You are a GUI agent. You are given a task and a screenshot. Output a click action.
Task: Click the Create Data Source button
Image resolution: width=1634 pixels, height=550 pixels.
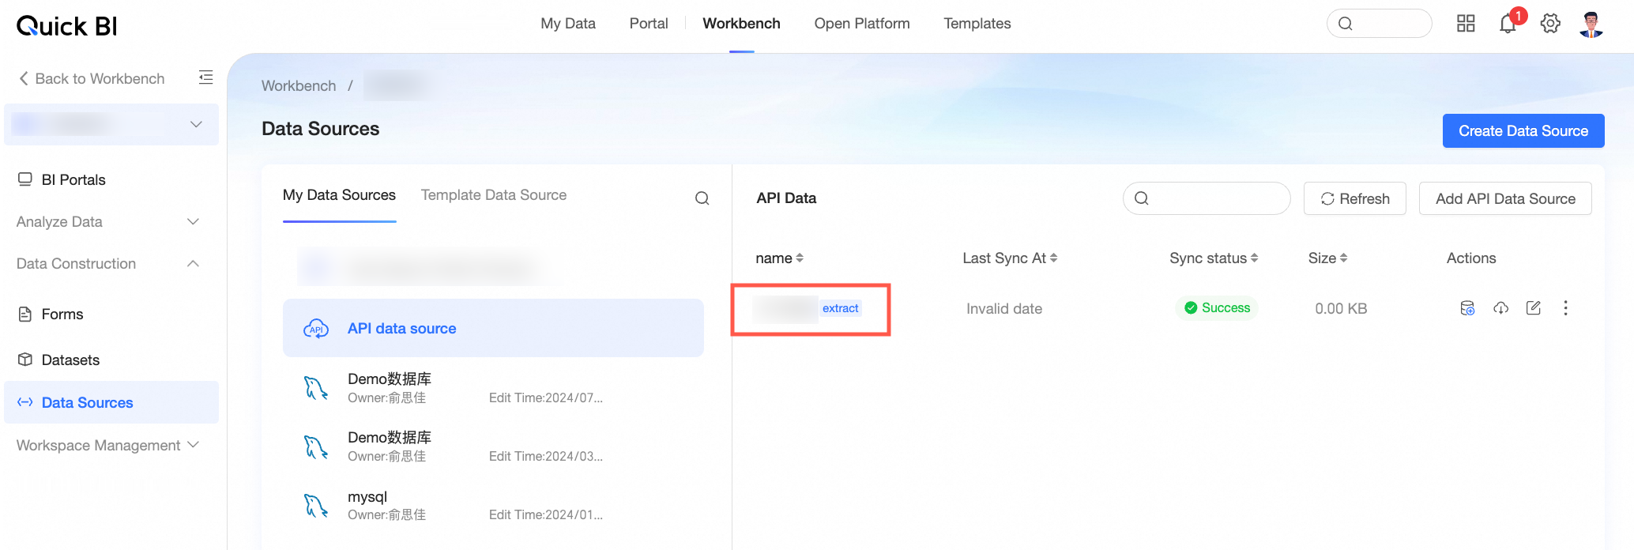(1523, 131)
